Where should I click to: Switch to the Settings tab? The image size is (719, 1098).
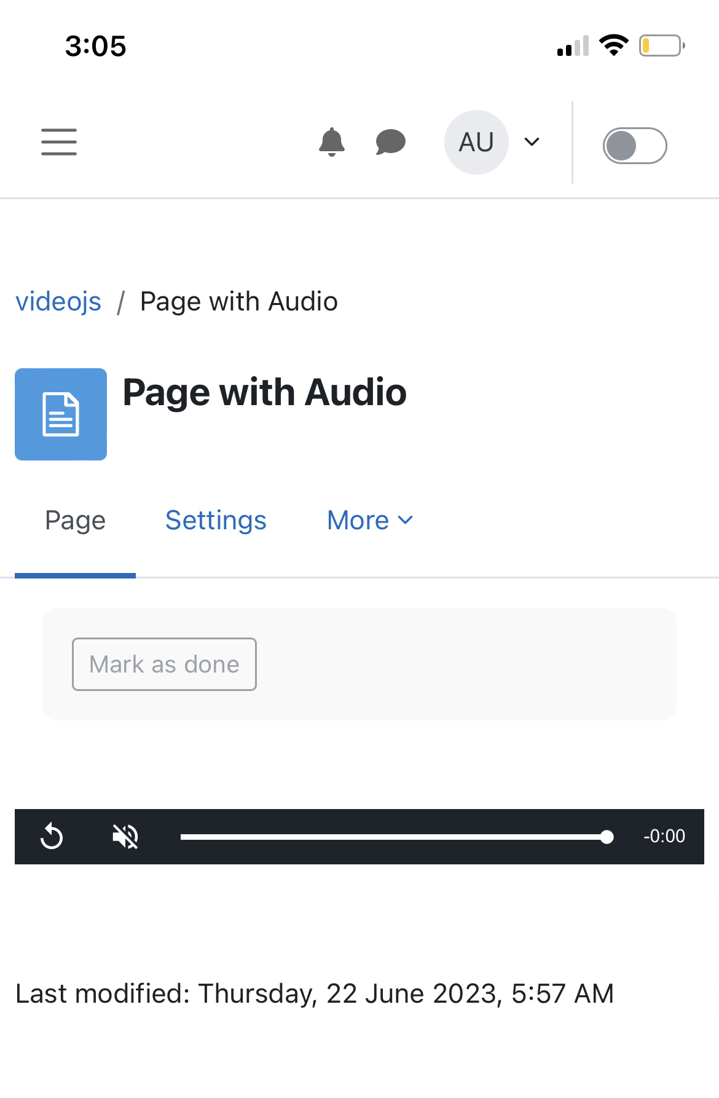[216, 521]
